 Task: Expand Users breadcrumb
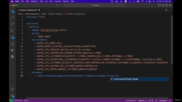[x=20, y=14]
